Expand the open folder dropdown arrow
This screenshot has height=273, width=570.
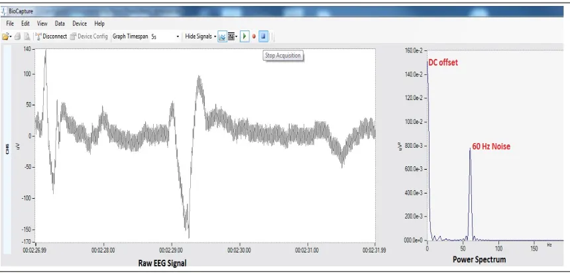pyautogui.click(x=11, y=36)
